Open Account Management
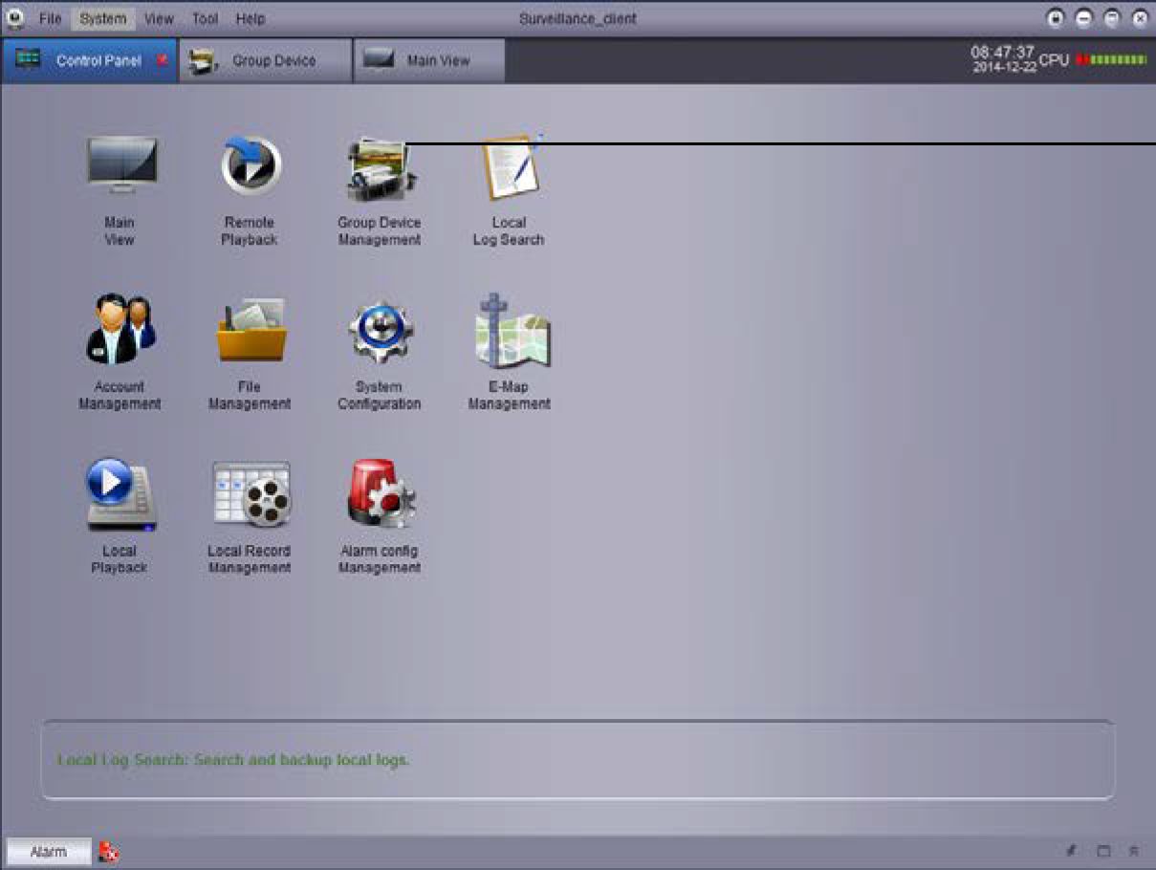The height and width of the screenshot is (870, 1156). 120,331
